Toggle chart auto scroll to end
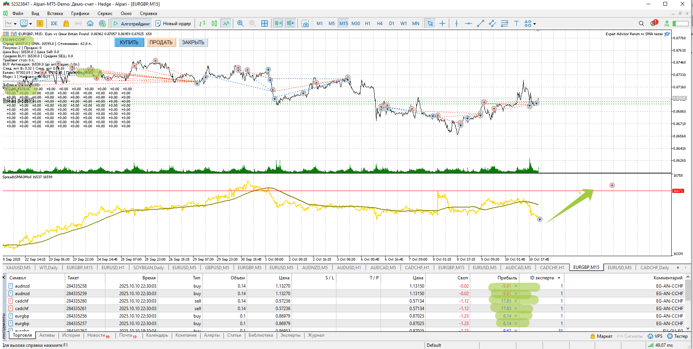 [x=278, y=24]
